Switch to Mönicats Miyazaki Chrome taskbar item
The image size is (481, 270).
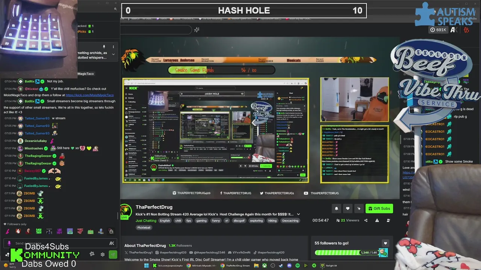tap(202, 265)
